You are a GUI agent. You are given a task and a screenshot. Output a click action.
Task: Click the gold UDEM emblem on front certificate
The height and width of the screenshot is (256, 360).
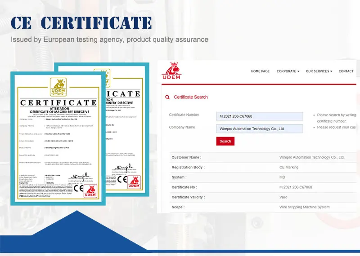[58, 87]
